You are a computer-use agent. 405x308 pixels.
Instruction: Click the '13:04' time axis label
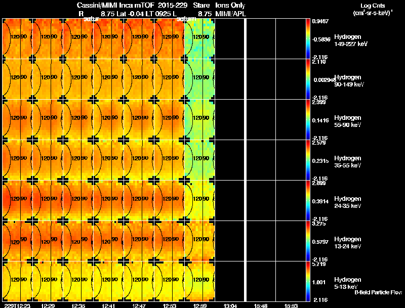[x=230, y=305]
